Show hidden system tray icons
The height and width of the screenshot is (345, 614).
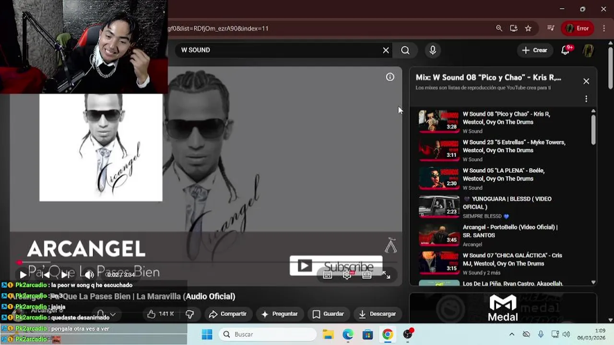pos(511,334)
